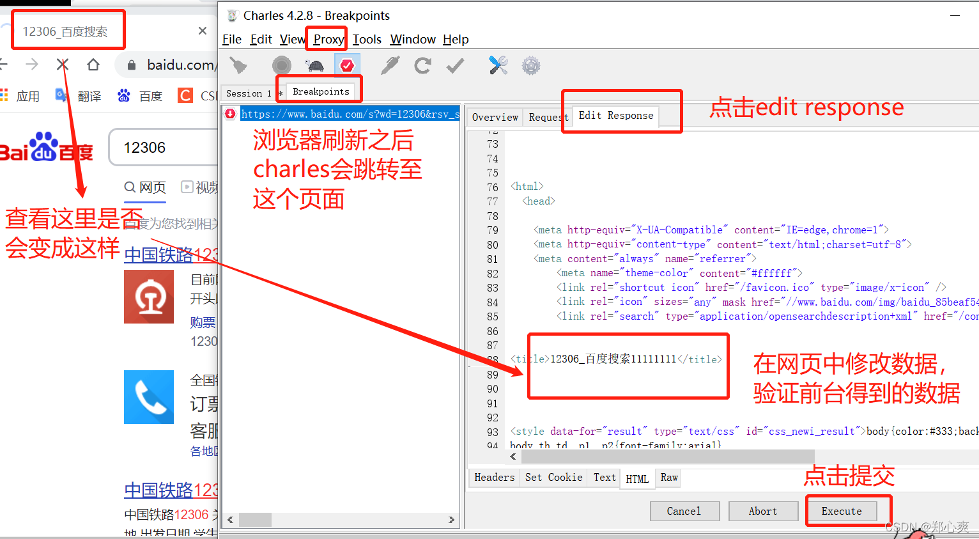Click the browser forward arrow
The image size is (979, 539).
(32, 65)
